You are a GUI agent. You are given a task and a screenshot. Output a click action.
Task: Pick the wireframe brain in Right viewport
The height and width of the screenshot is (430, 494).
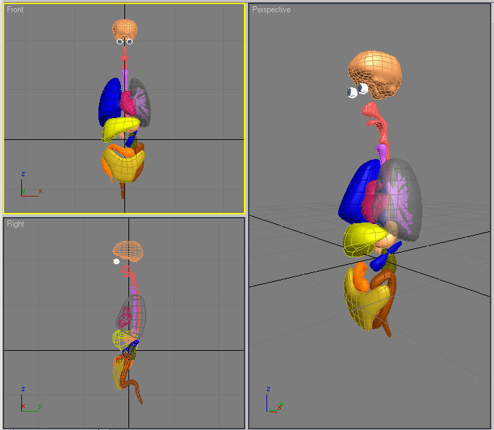point(128,250)
